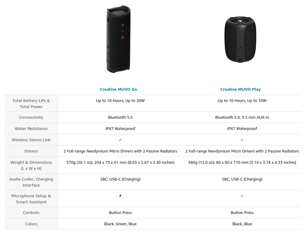Click the blue LED indicator on MUVO Play
Viewport: 305px width, 235px height.
coord(241,30)
